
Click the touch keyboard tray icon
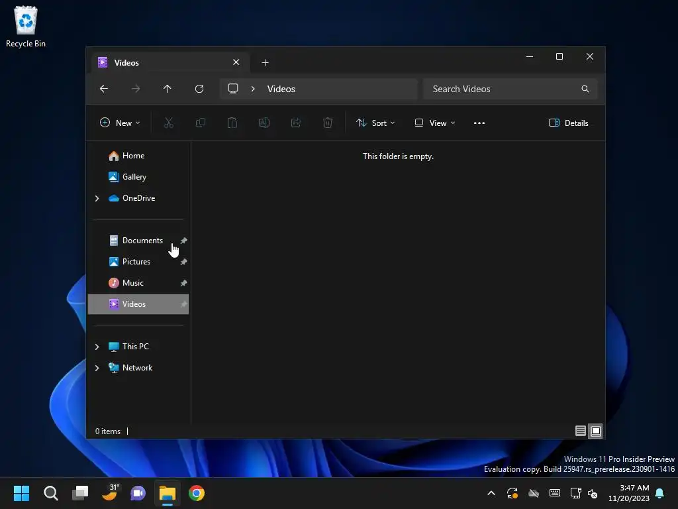coord(555,493)
